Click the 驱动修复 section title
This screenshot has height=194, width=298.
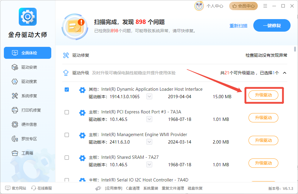pos(80,55)
